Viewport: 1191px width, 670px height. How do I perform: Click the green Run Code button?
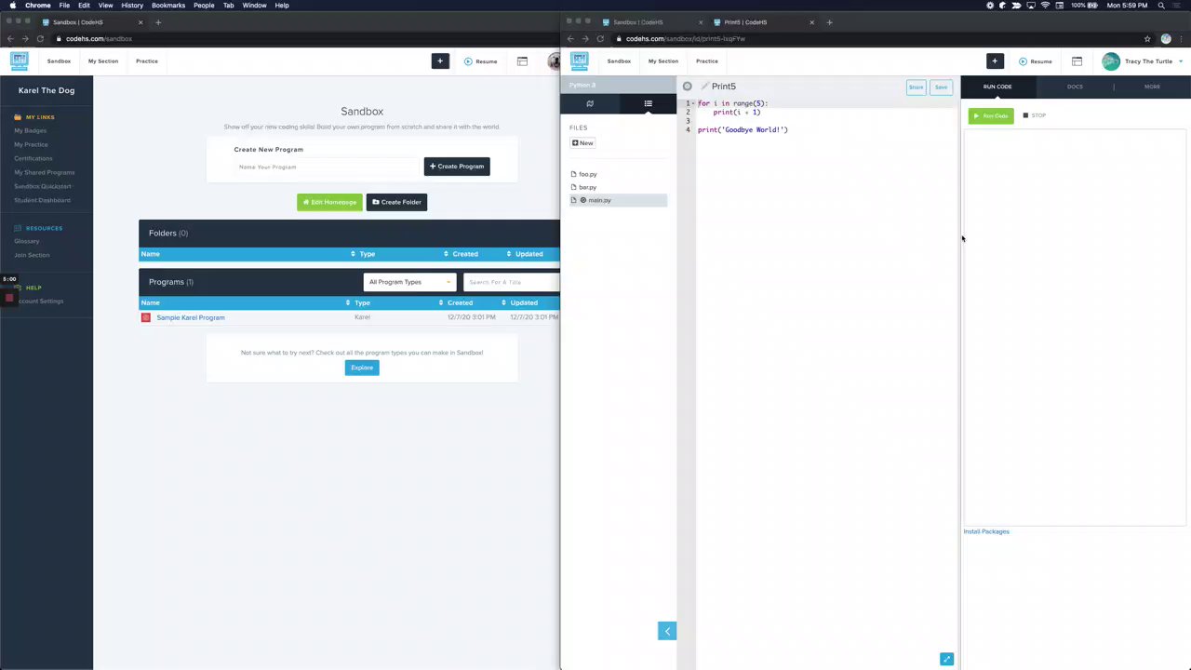tap(991, 115)
